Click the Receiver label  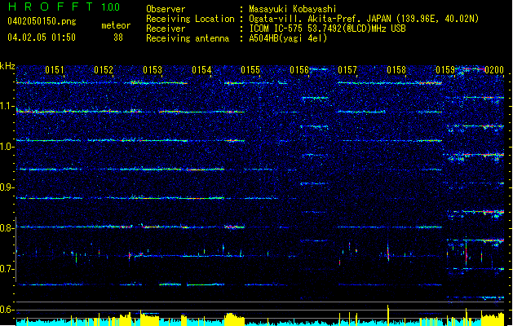(166, 29)
